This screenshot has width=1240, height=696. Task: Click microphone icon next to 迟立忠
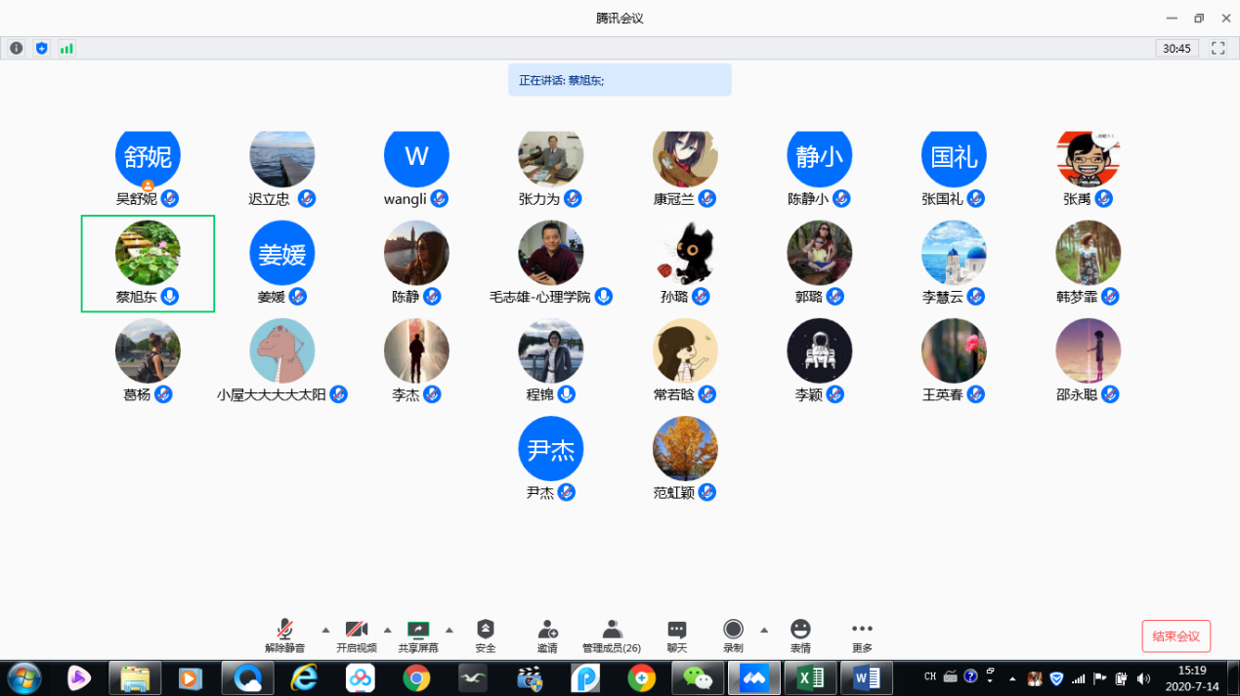pyautogui.click(x=307, y=198)
